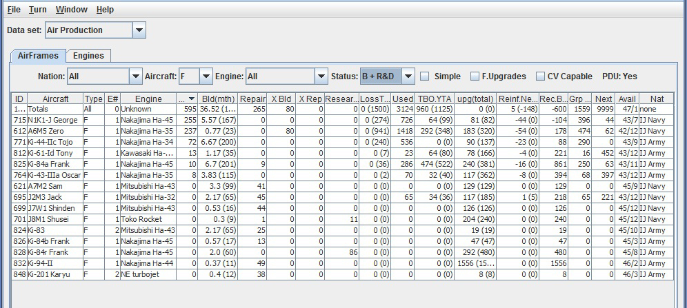687x308 pixels.
Task: Select the Ki-84r Frank row
Action: [x=343, y=252]
